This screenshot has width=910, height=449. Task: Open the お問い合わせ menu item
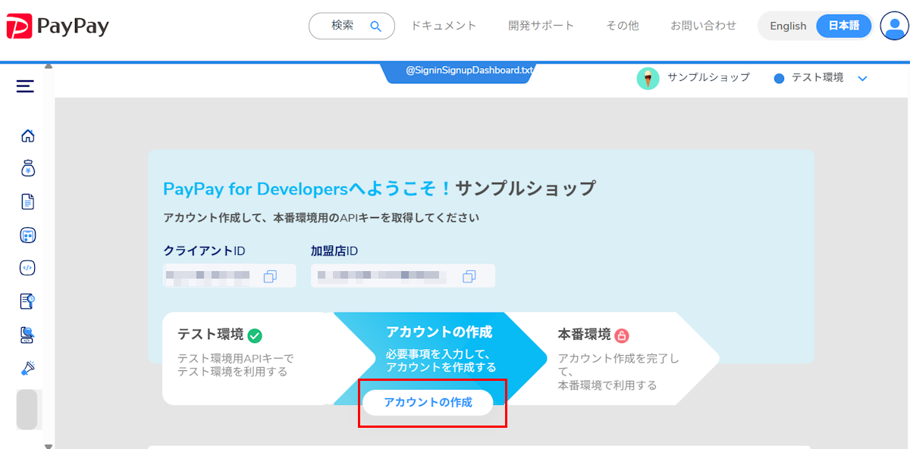pyautogui.click(x=703, y=26)
